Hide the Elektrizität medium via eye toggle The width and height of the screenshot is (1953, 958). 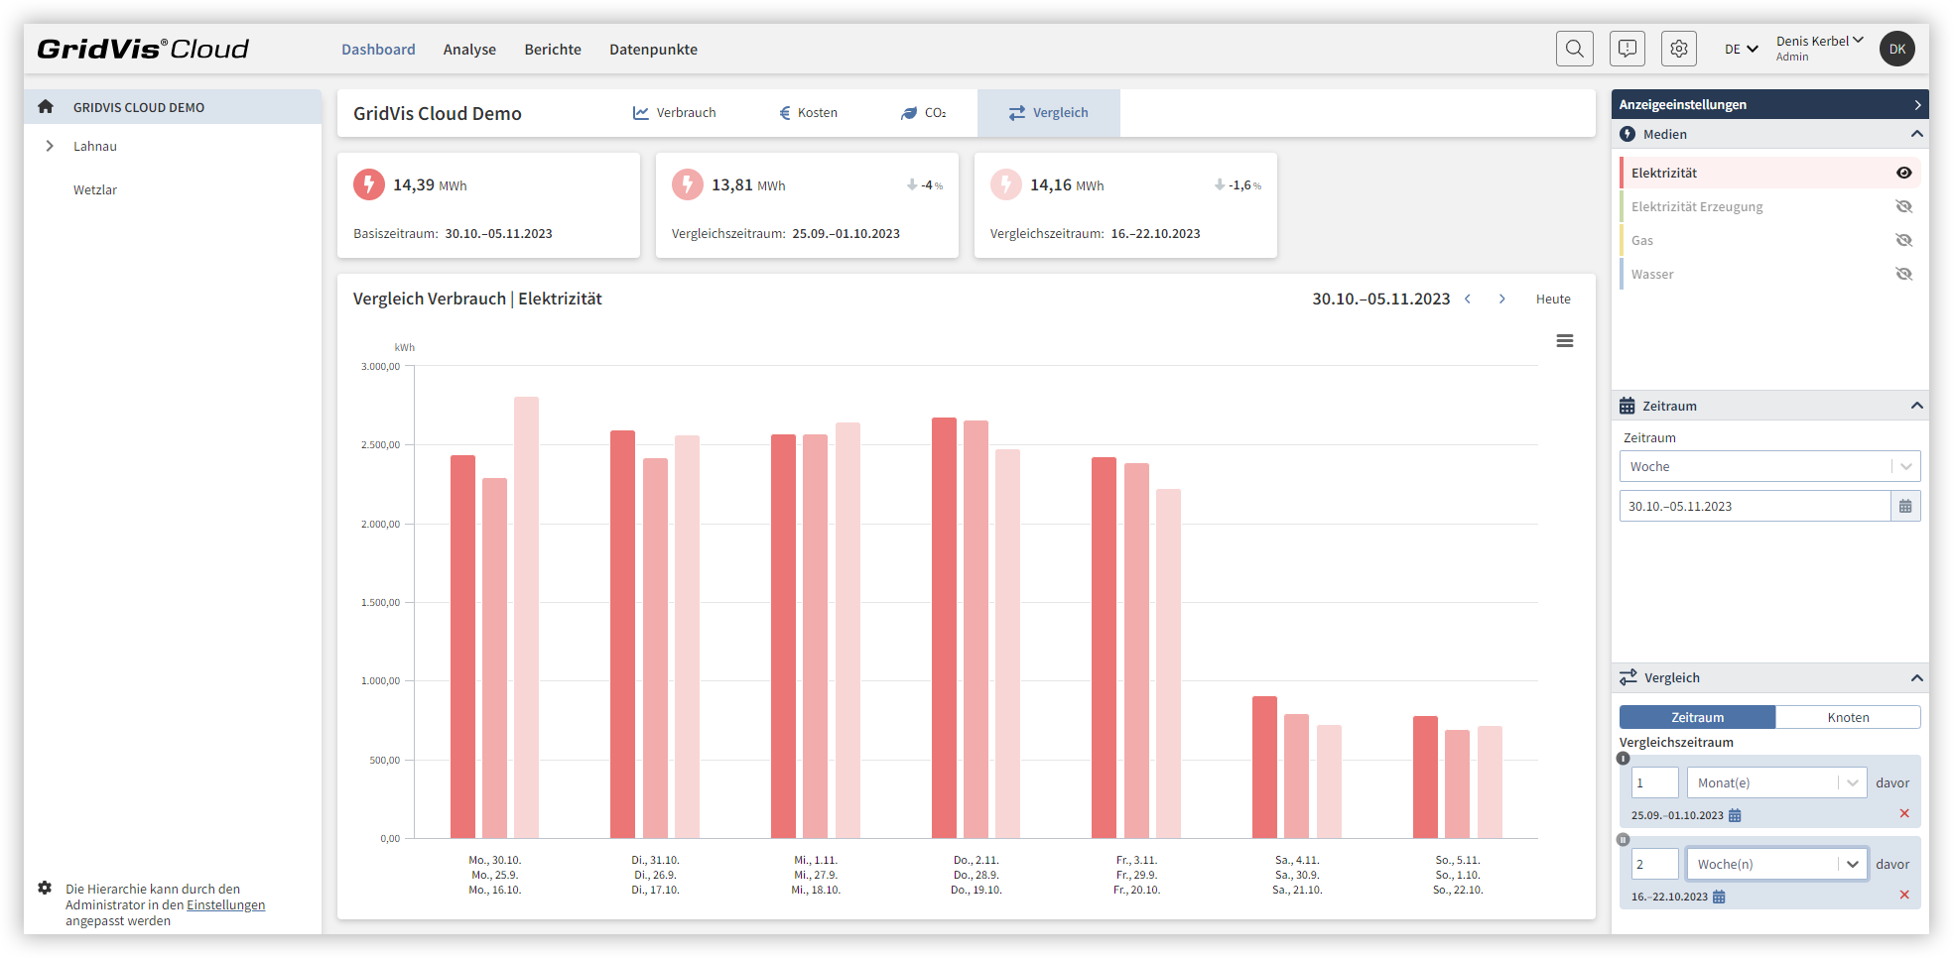tap(1903, 172)
